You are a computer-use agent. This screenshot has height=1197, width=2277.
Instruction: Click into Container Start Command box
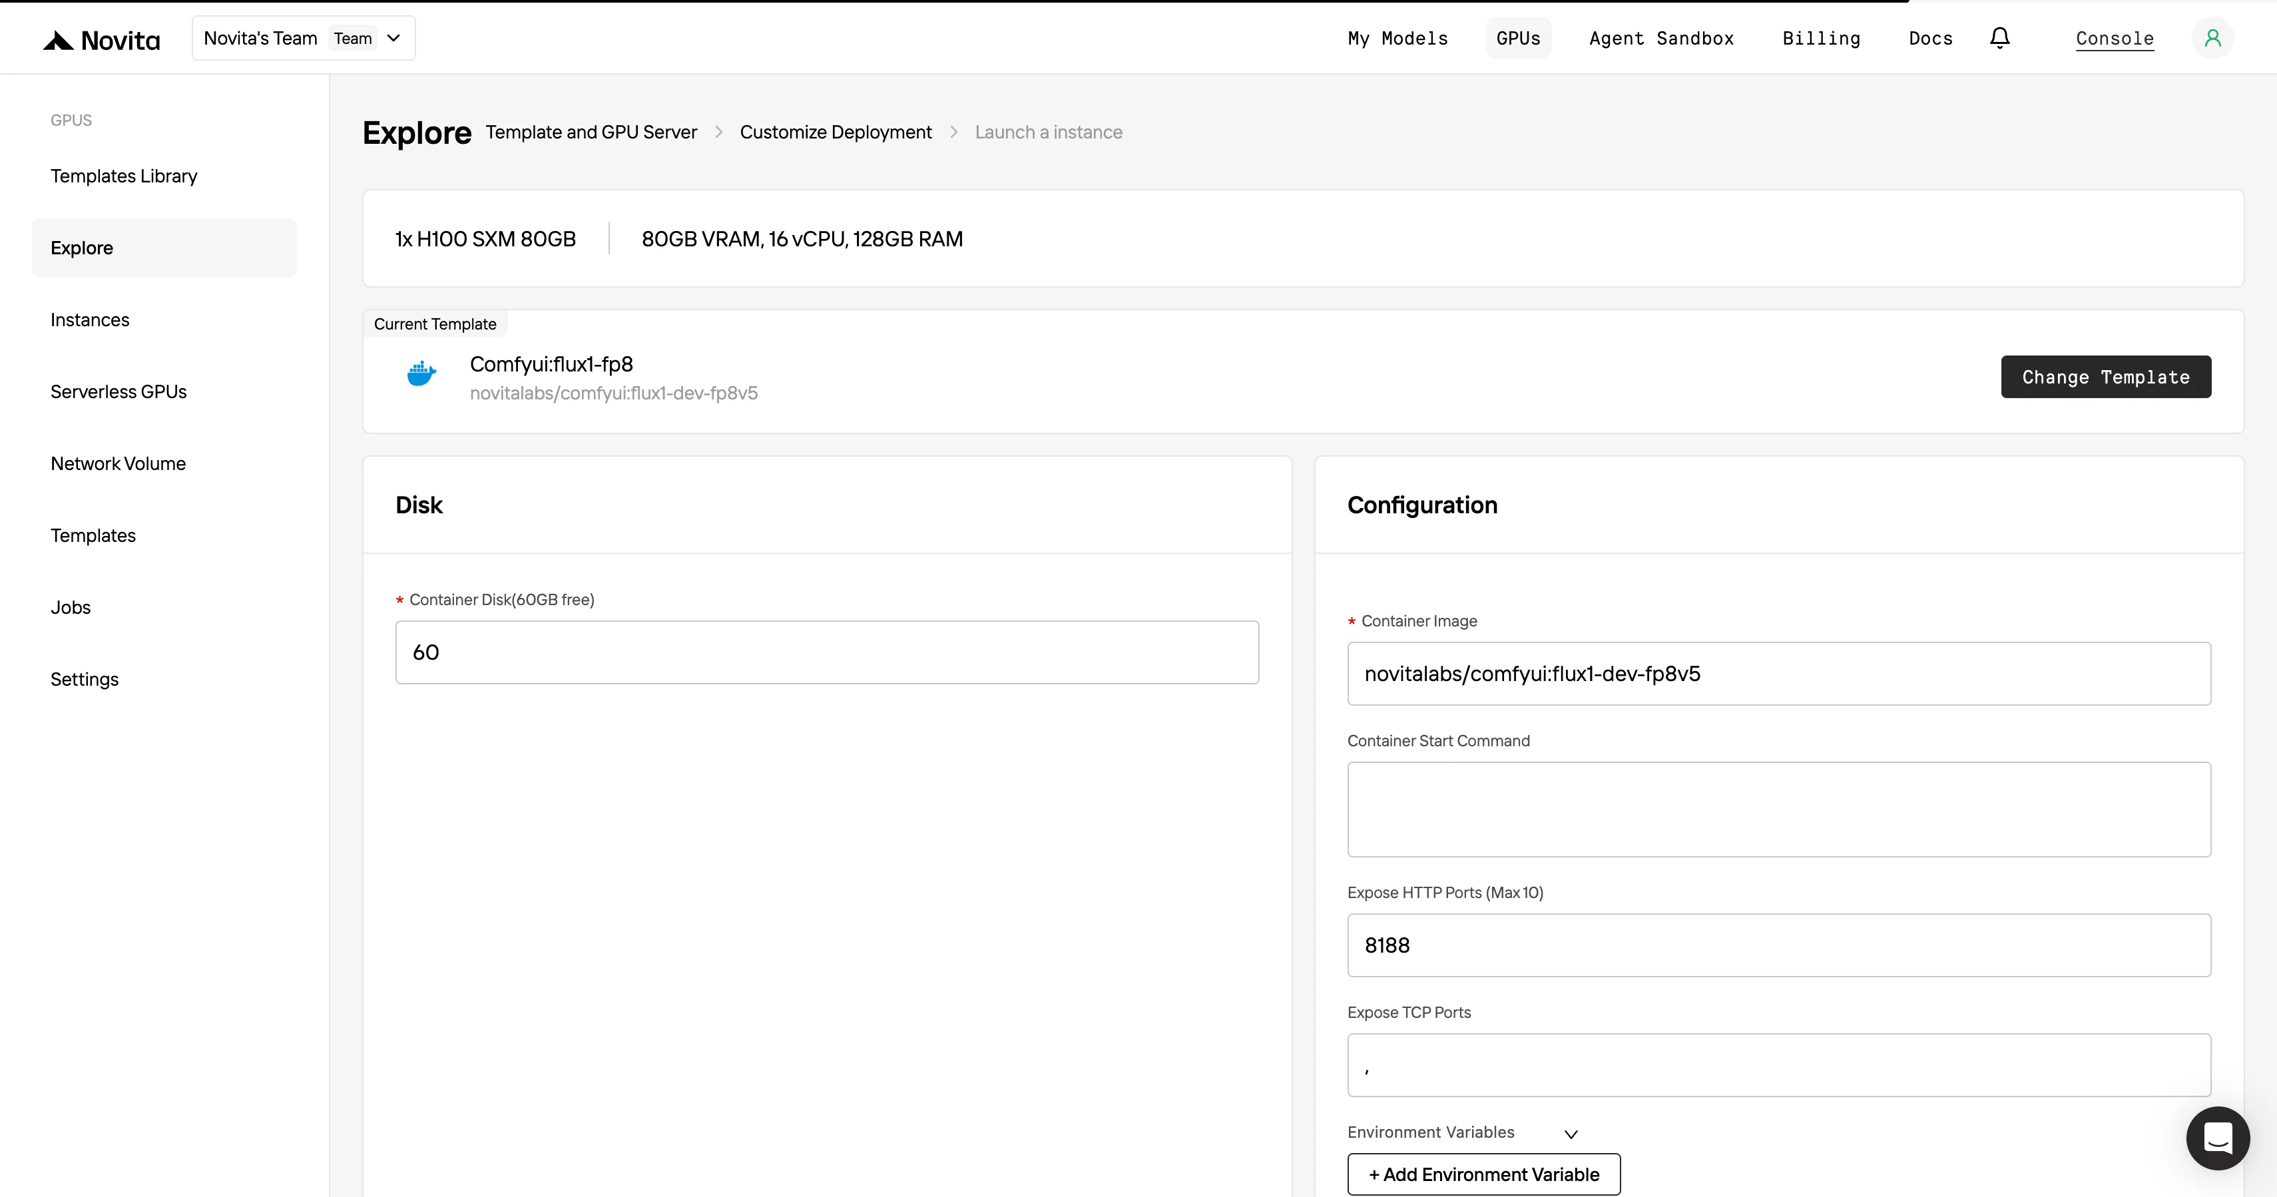(1778, 809)
